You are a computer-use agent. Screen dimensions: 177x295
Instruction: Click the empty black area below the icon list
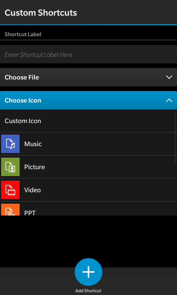88,239
